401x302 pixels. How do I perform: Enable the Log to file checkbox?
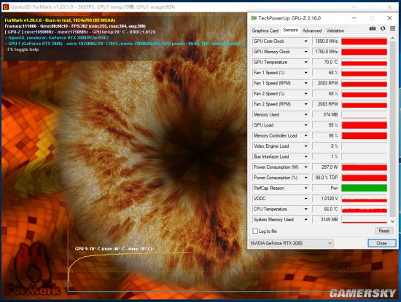pyautogui.click(x=255, y=231)
